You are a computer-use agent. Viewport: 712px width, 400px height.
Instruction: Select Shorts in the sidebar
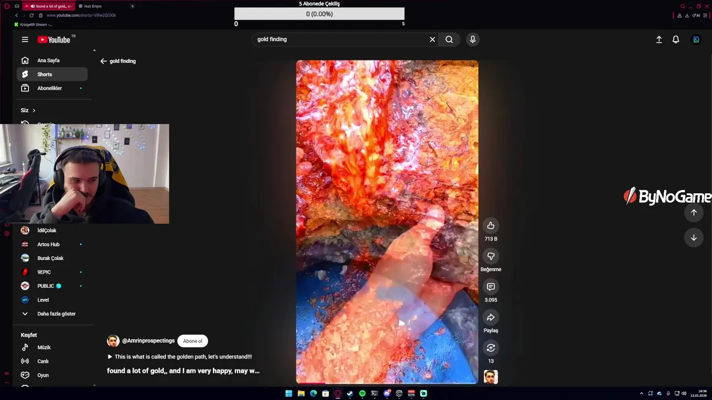pyautogui.click(x=52, y=74)
